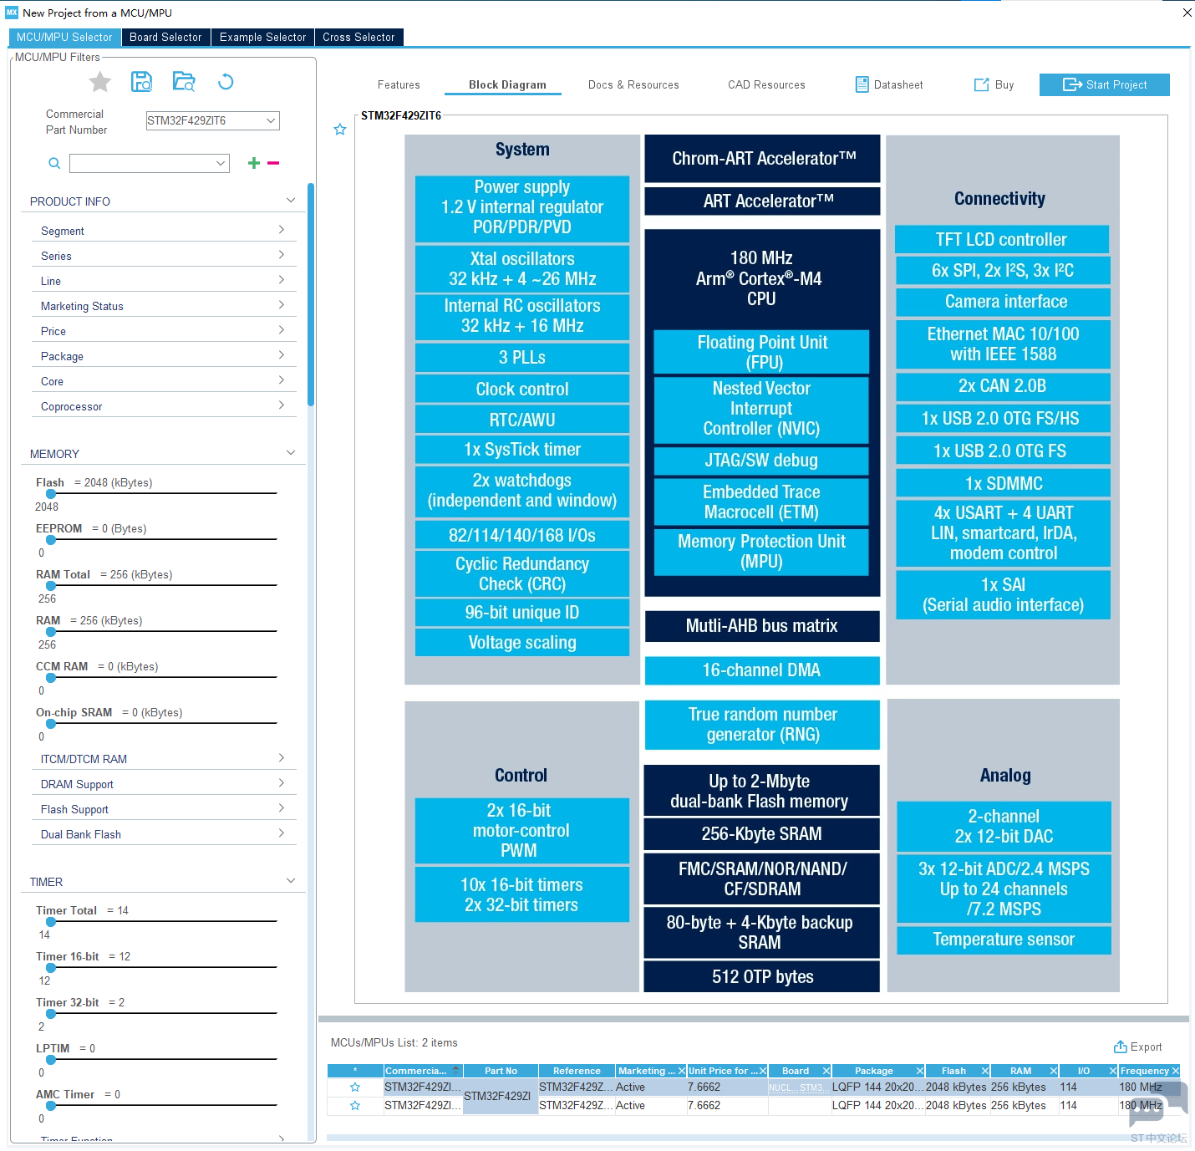Expand the Segment filter
This screenshot has height=1151, width=1195.
[281, 230]
